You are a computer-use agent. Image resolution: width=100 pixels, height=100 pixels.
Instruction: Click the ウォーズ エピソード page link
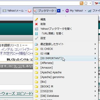(16, 94)
